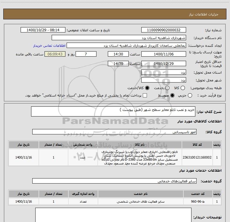This screenshot has height=222, width=230.
Task: Choose the متوسط purchase type radio
Action: coord(172,95)
